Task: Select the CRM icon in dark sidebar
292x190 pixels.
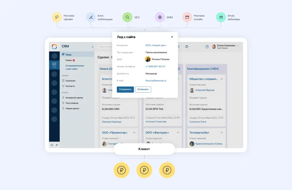Action: (54, 65)
